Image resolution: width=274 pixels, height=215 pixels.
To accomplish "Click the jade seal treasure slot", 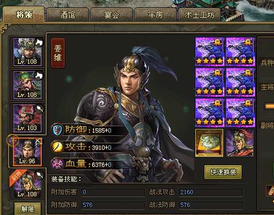I will 209,143.
